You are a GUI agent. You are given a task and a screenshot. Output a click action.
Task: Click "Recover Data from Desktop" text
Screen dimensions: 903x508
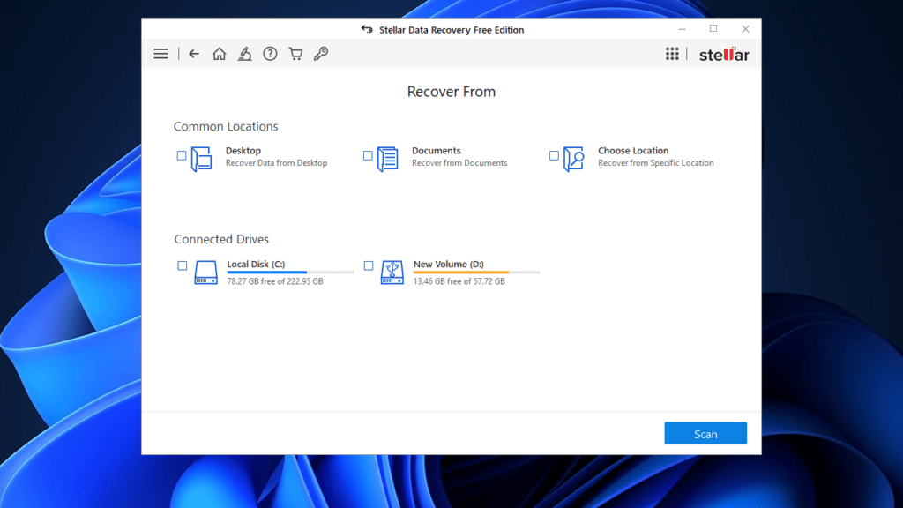(276, 163)
